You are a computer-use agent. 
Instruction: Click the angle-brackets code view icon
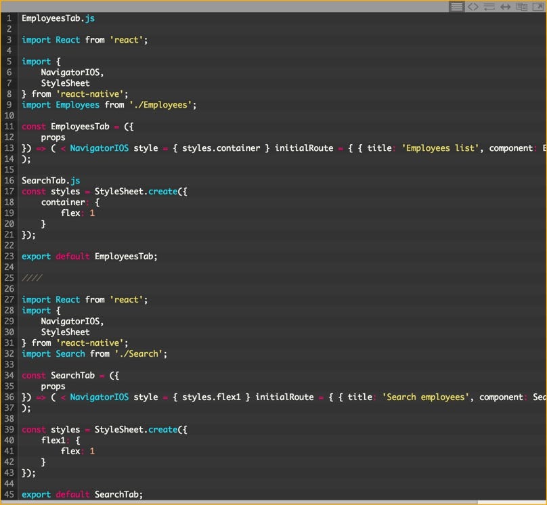point(473,7)
